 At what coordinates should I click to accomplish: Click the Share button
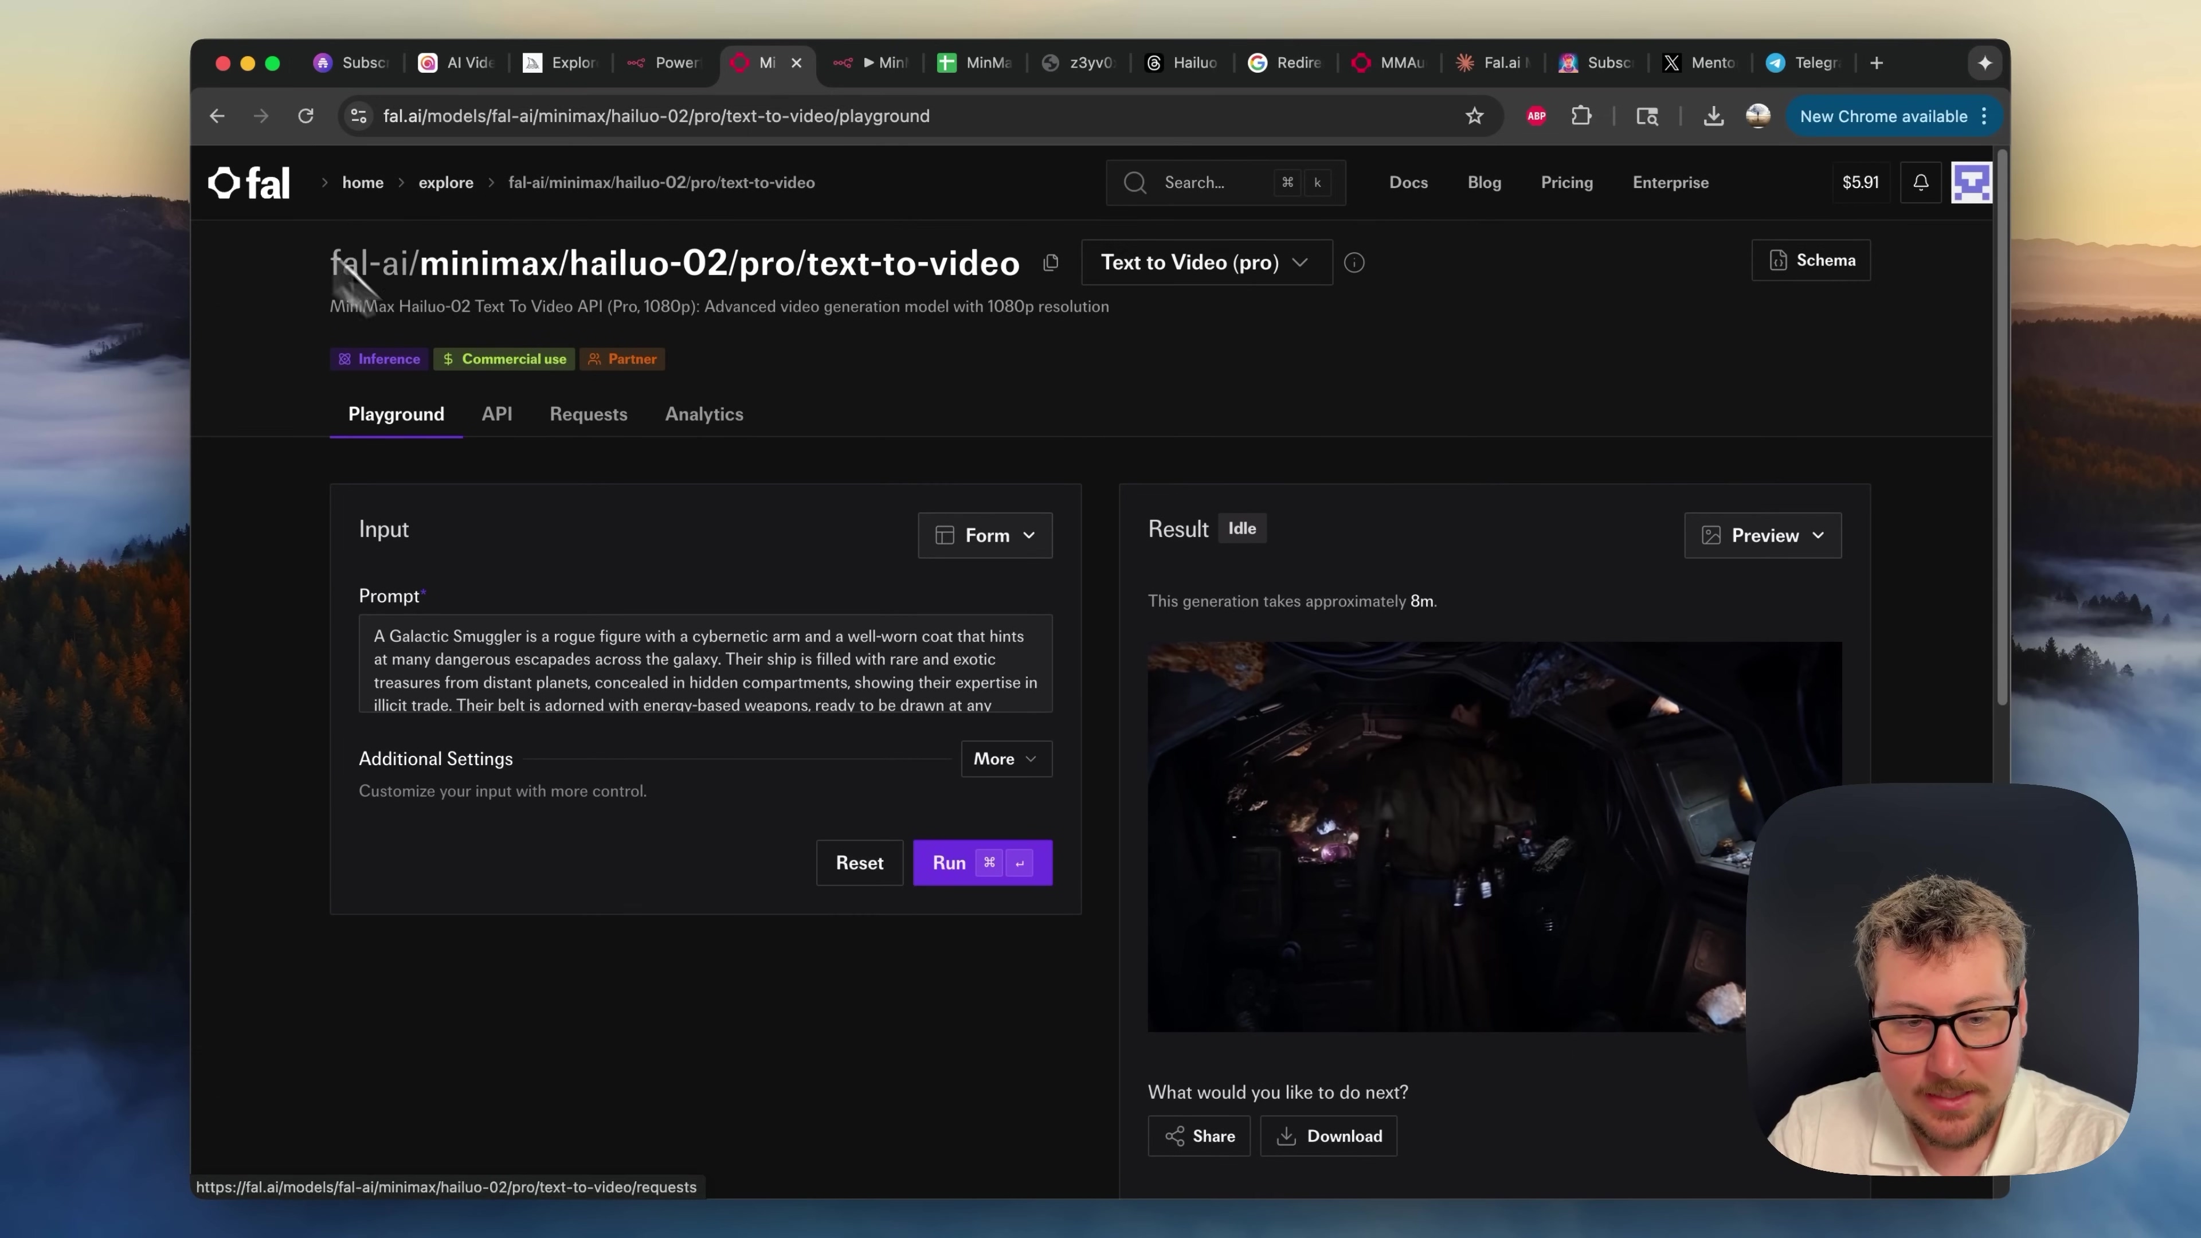1199,1137
